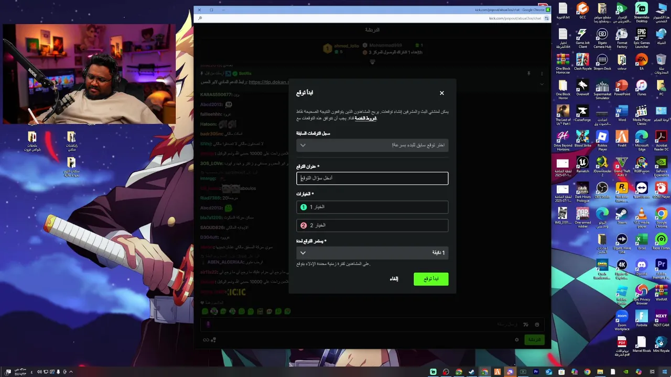
Task: Open The Last of Us Part I icon
Action: 563,115
